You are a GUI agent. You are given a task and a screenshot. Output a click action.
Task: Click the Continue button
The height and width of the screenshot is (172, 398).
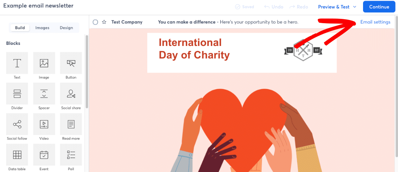pyautogui.click(x=379, y=7)
